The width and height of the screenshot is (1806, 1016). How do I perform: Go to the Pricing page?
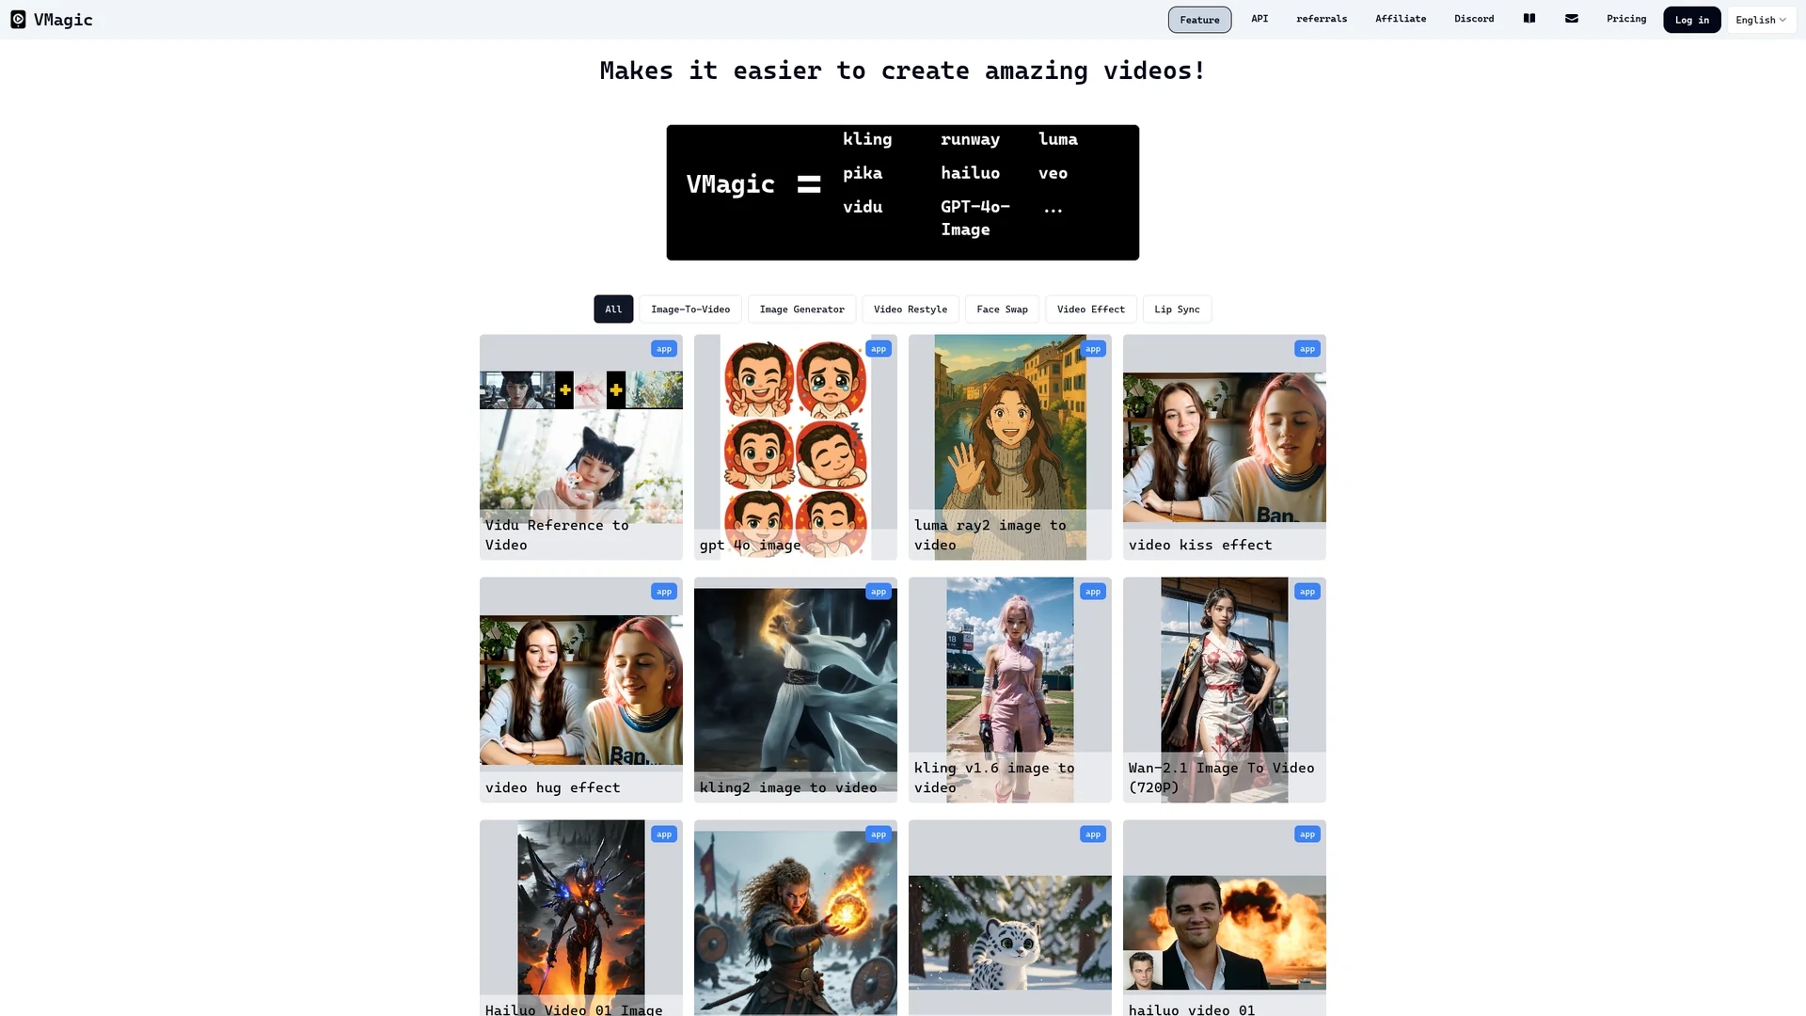1626,19
